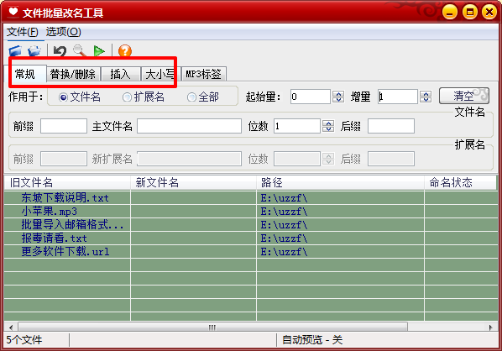This screenshot has height=351, width=502.
Task: Increase 增量 with its up arrow
Action: 426,93
